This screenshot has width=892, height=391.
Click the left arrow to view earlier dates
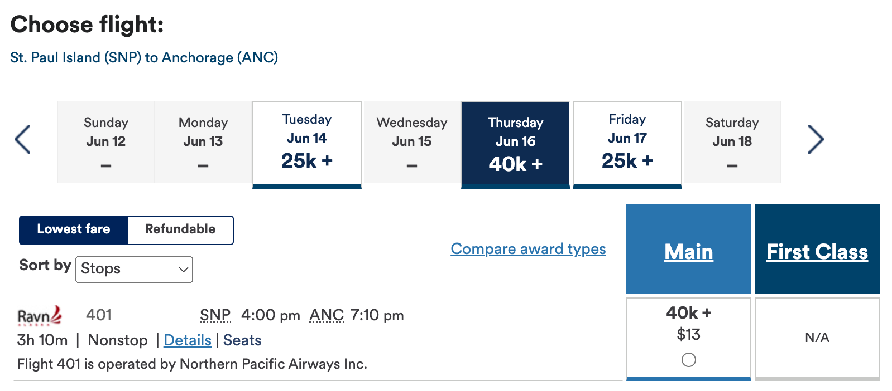pyautogui.click(x=22, y=140)
